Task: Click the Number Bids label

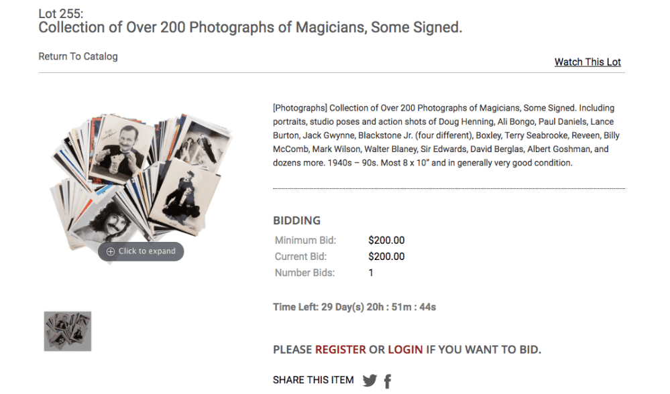Action: 304,273
